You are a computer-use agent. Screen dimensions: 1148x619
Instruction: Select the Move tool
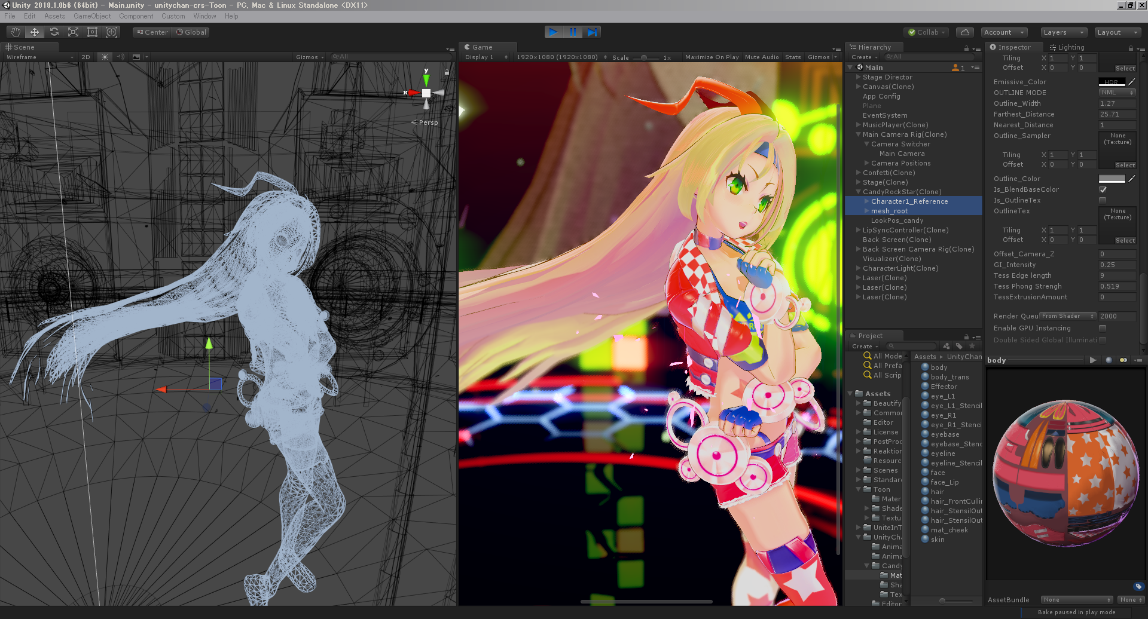pos(35,32)
